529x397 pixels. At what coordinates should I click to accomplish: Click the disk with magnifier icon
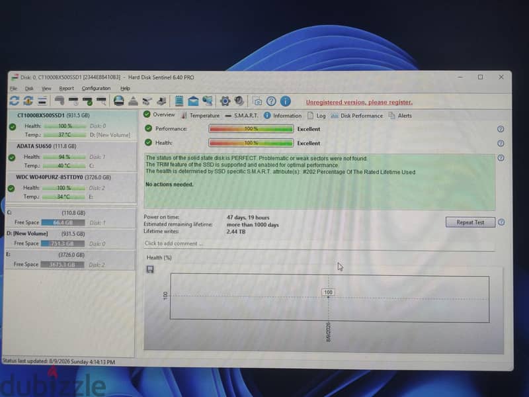click(101, 101)
